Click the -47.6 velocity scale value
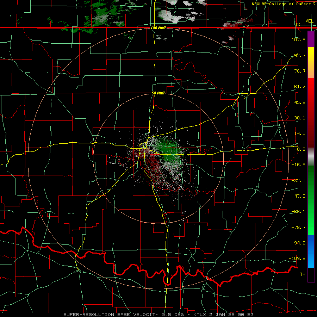Image resolution: width=317 pixels, height=317 pixels. 298,196
